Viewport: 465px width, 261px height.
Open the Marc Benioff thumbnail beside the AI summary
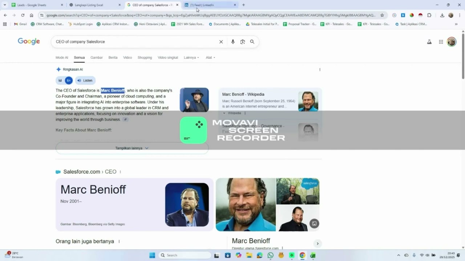(x=194, y=100)
